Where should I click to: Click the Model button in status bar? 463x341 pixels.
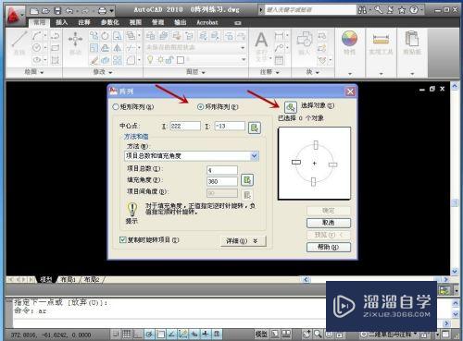tap(261, 334)
